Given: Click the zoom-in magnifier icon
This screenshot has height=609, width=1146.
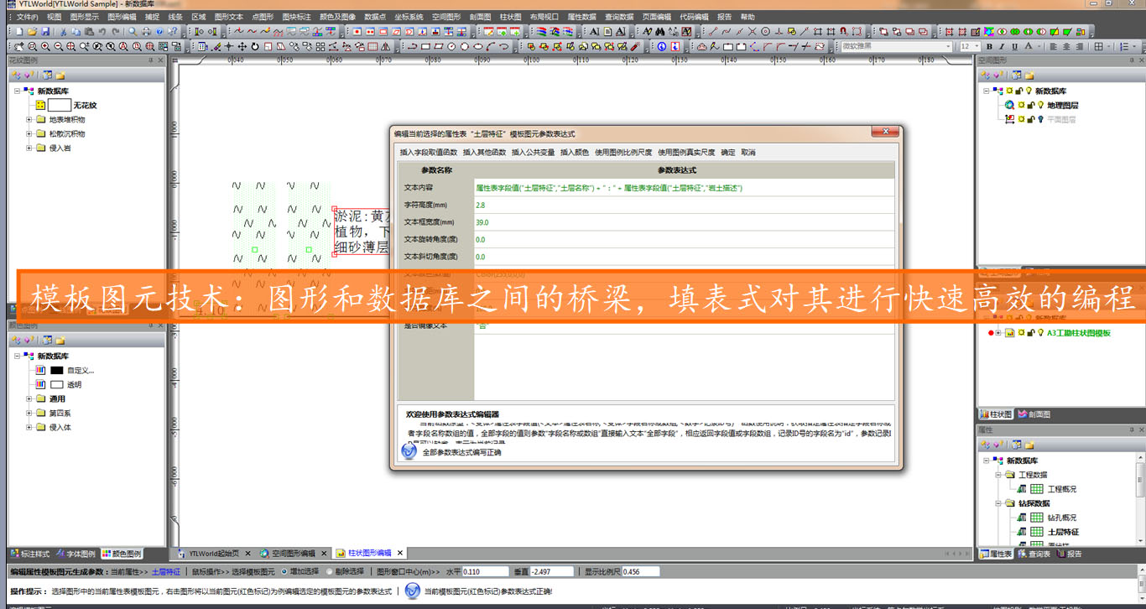Looking at the screenshot, I should pos(45,46).
